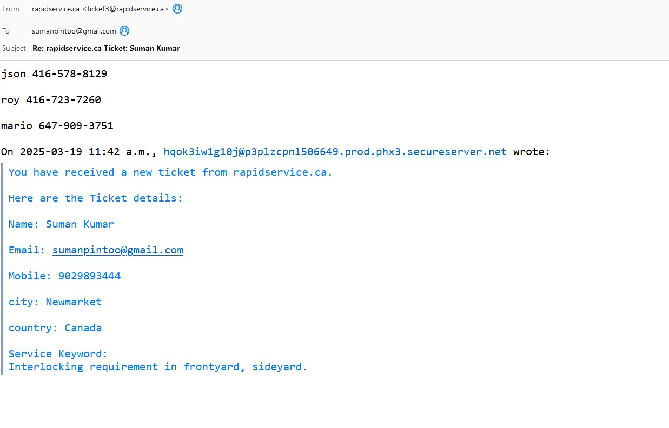The height and width of the screenshot is (428, 669).
Task: Open the secureserver.net email address link
Action: (x=335, y=152)
